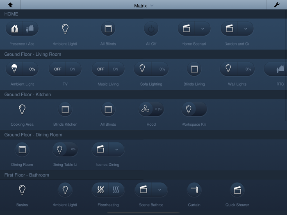The image size is (287, 215).
Task: Toggle the Cooking Area light bulb
Action: click(x=22, y=109)
